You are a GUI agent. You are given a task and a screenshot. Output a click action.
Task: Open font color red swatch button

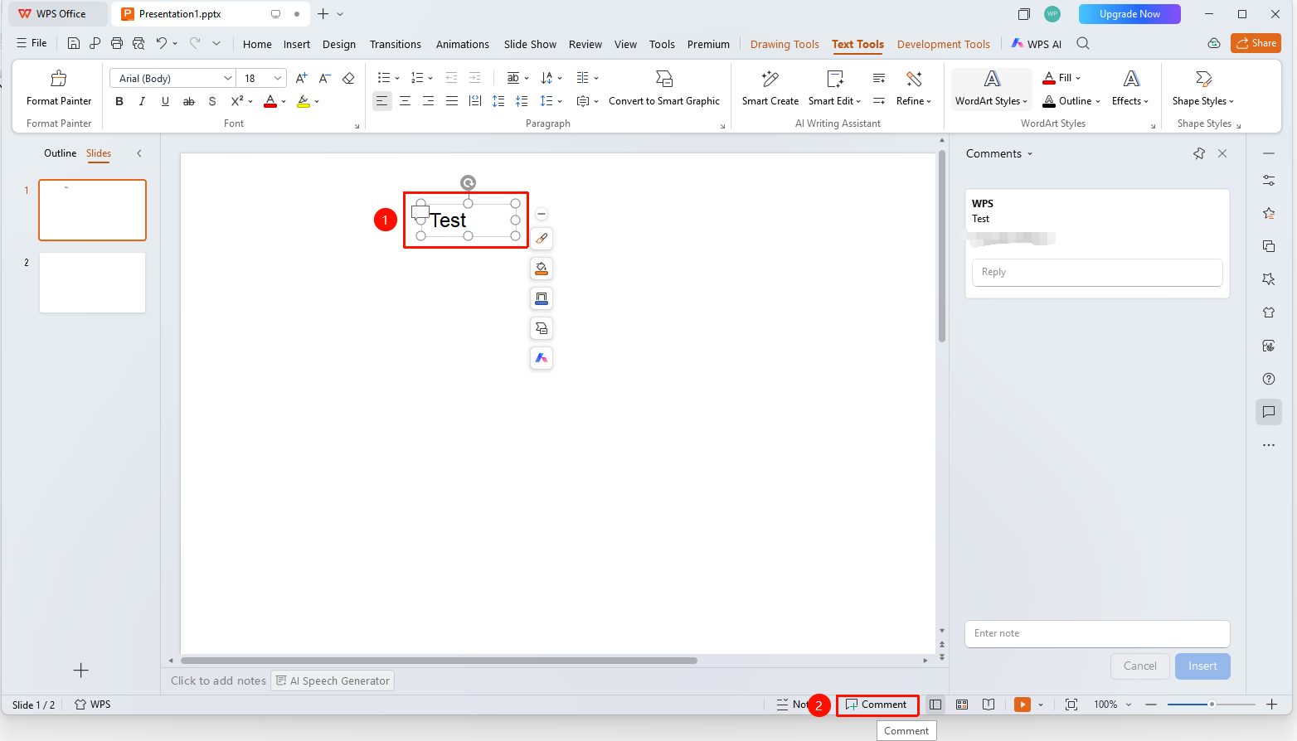(270, 101)
